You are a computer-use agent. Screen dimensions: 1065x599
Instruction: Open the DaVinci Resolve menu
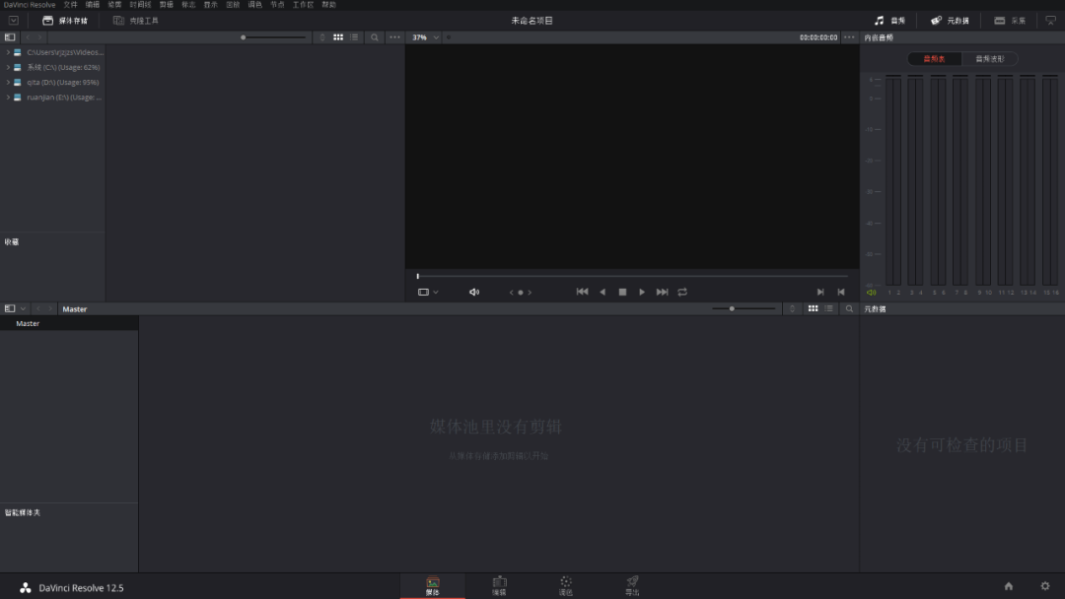pyautogui.click(x=30, y=5)
